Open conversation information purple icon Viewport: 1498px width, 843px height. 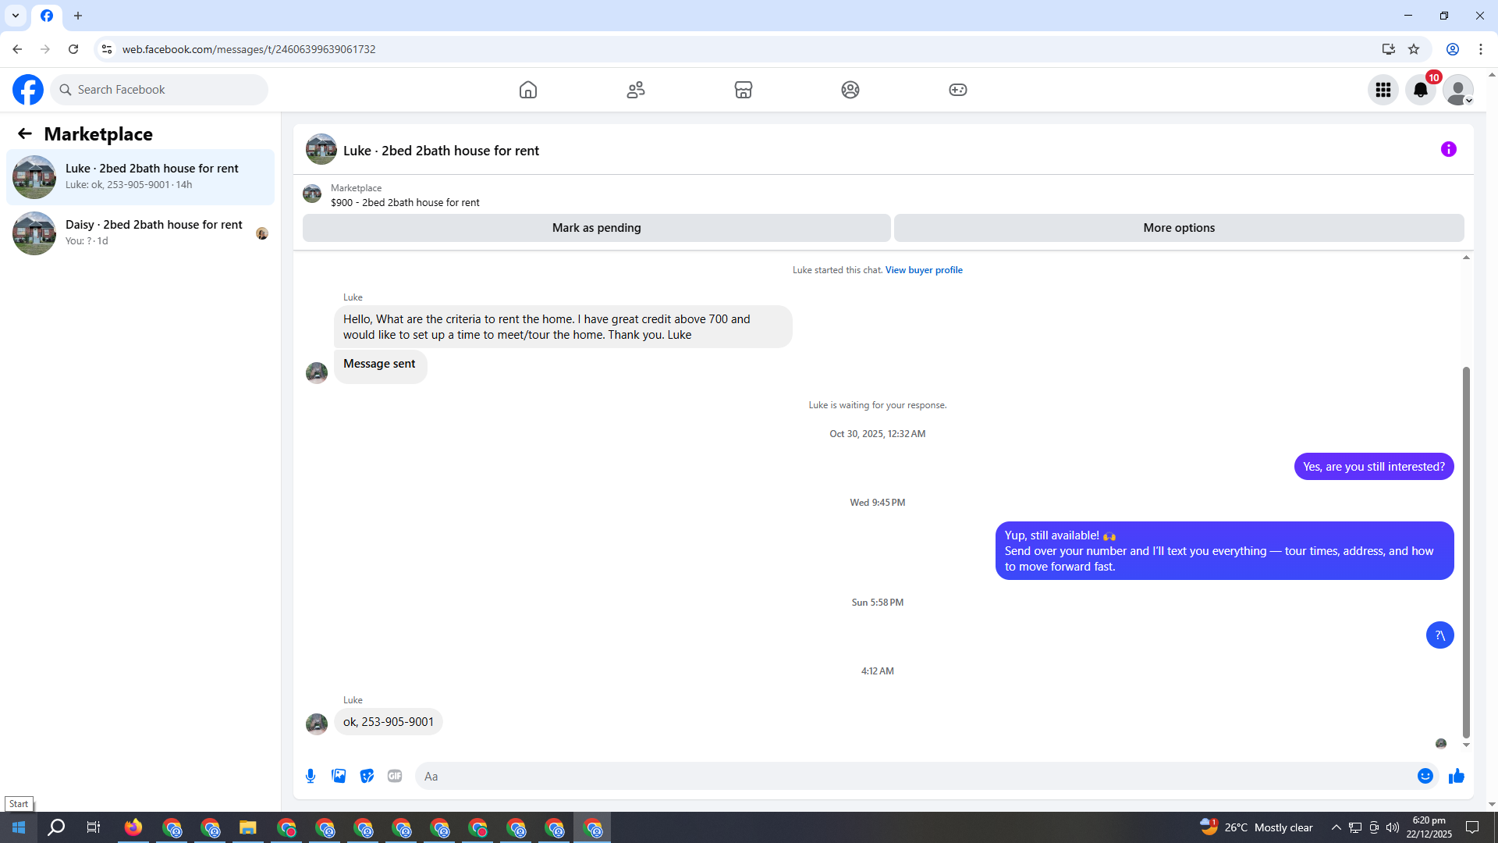tap(1448, 149)
